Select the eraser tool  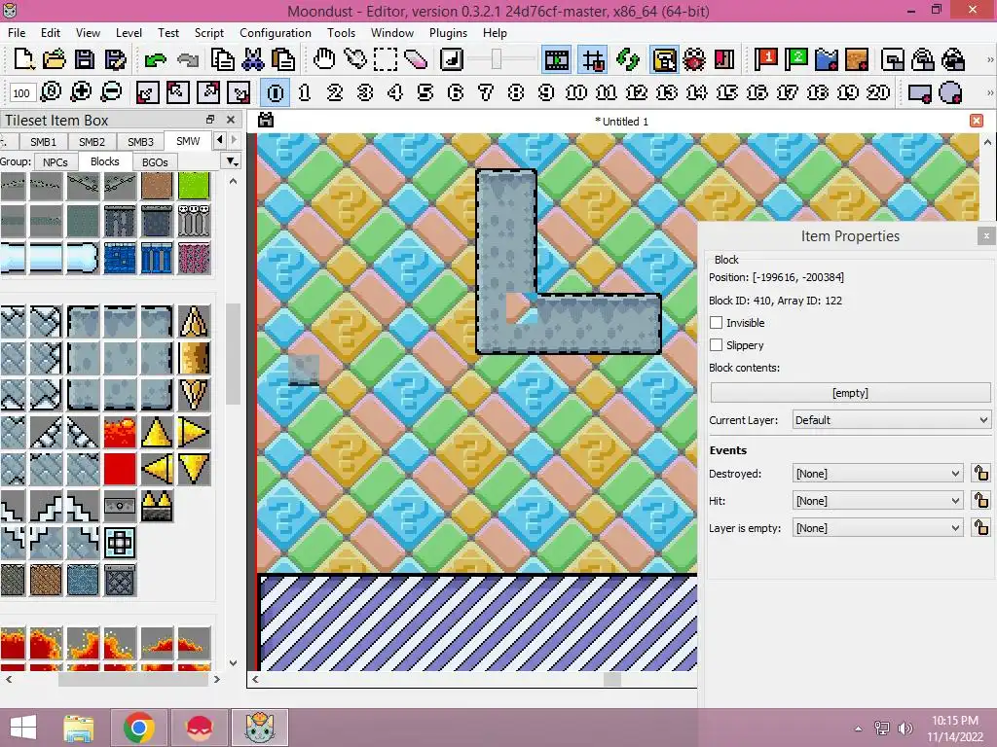click(x=416, y=59)
